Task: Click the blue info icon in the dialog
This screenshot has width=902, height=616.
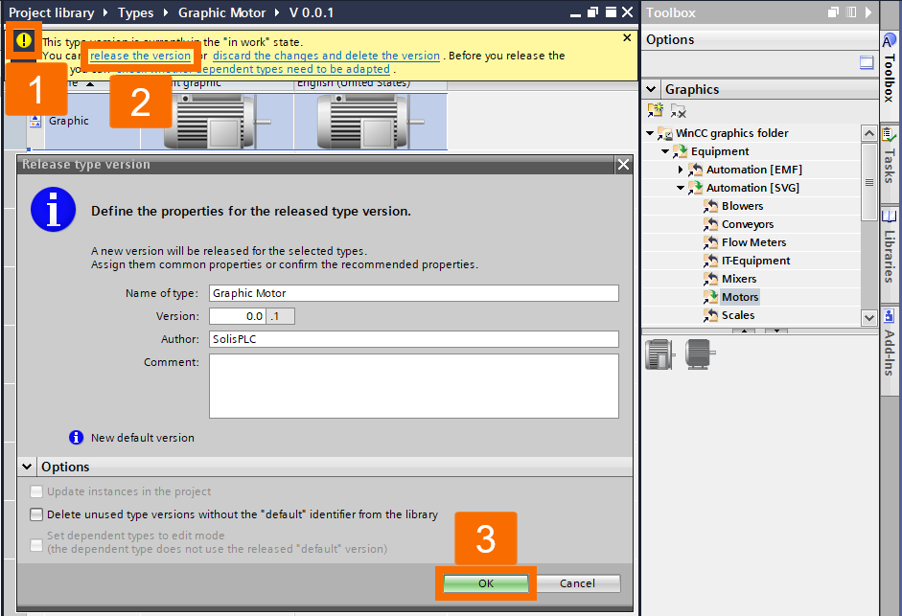Action: pos(53,210)
